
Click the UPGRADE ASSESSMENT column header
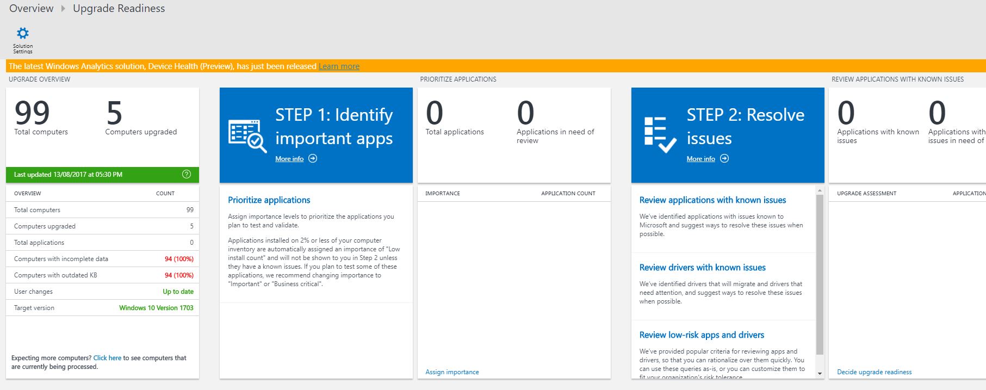866,194
